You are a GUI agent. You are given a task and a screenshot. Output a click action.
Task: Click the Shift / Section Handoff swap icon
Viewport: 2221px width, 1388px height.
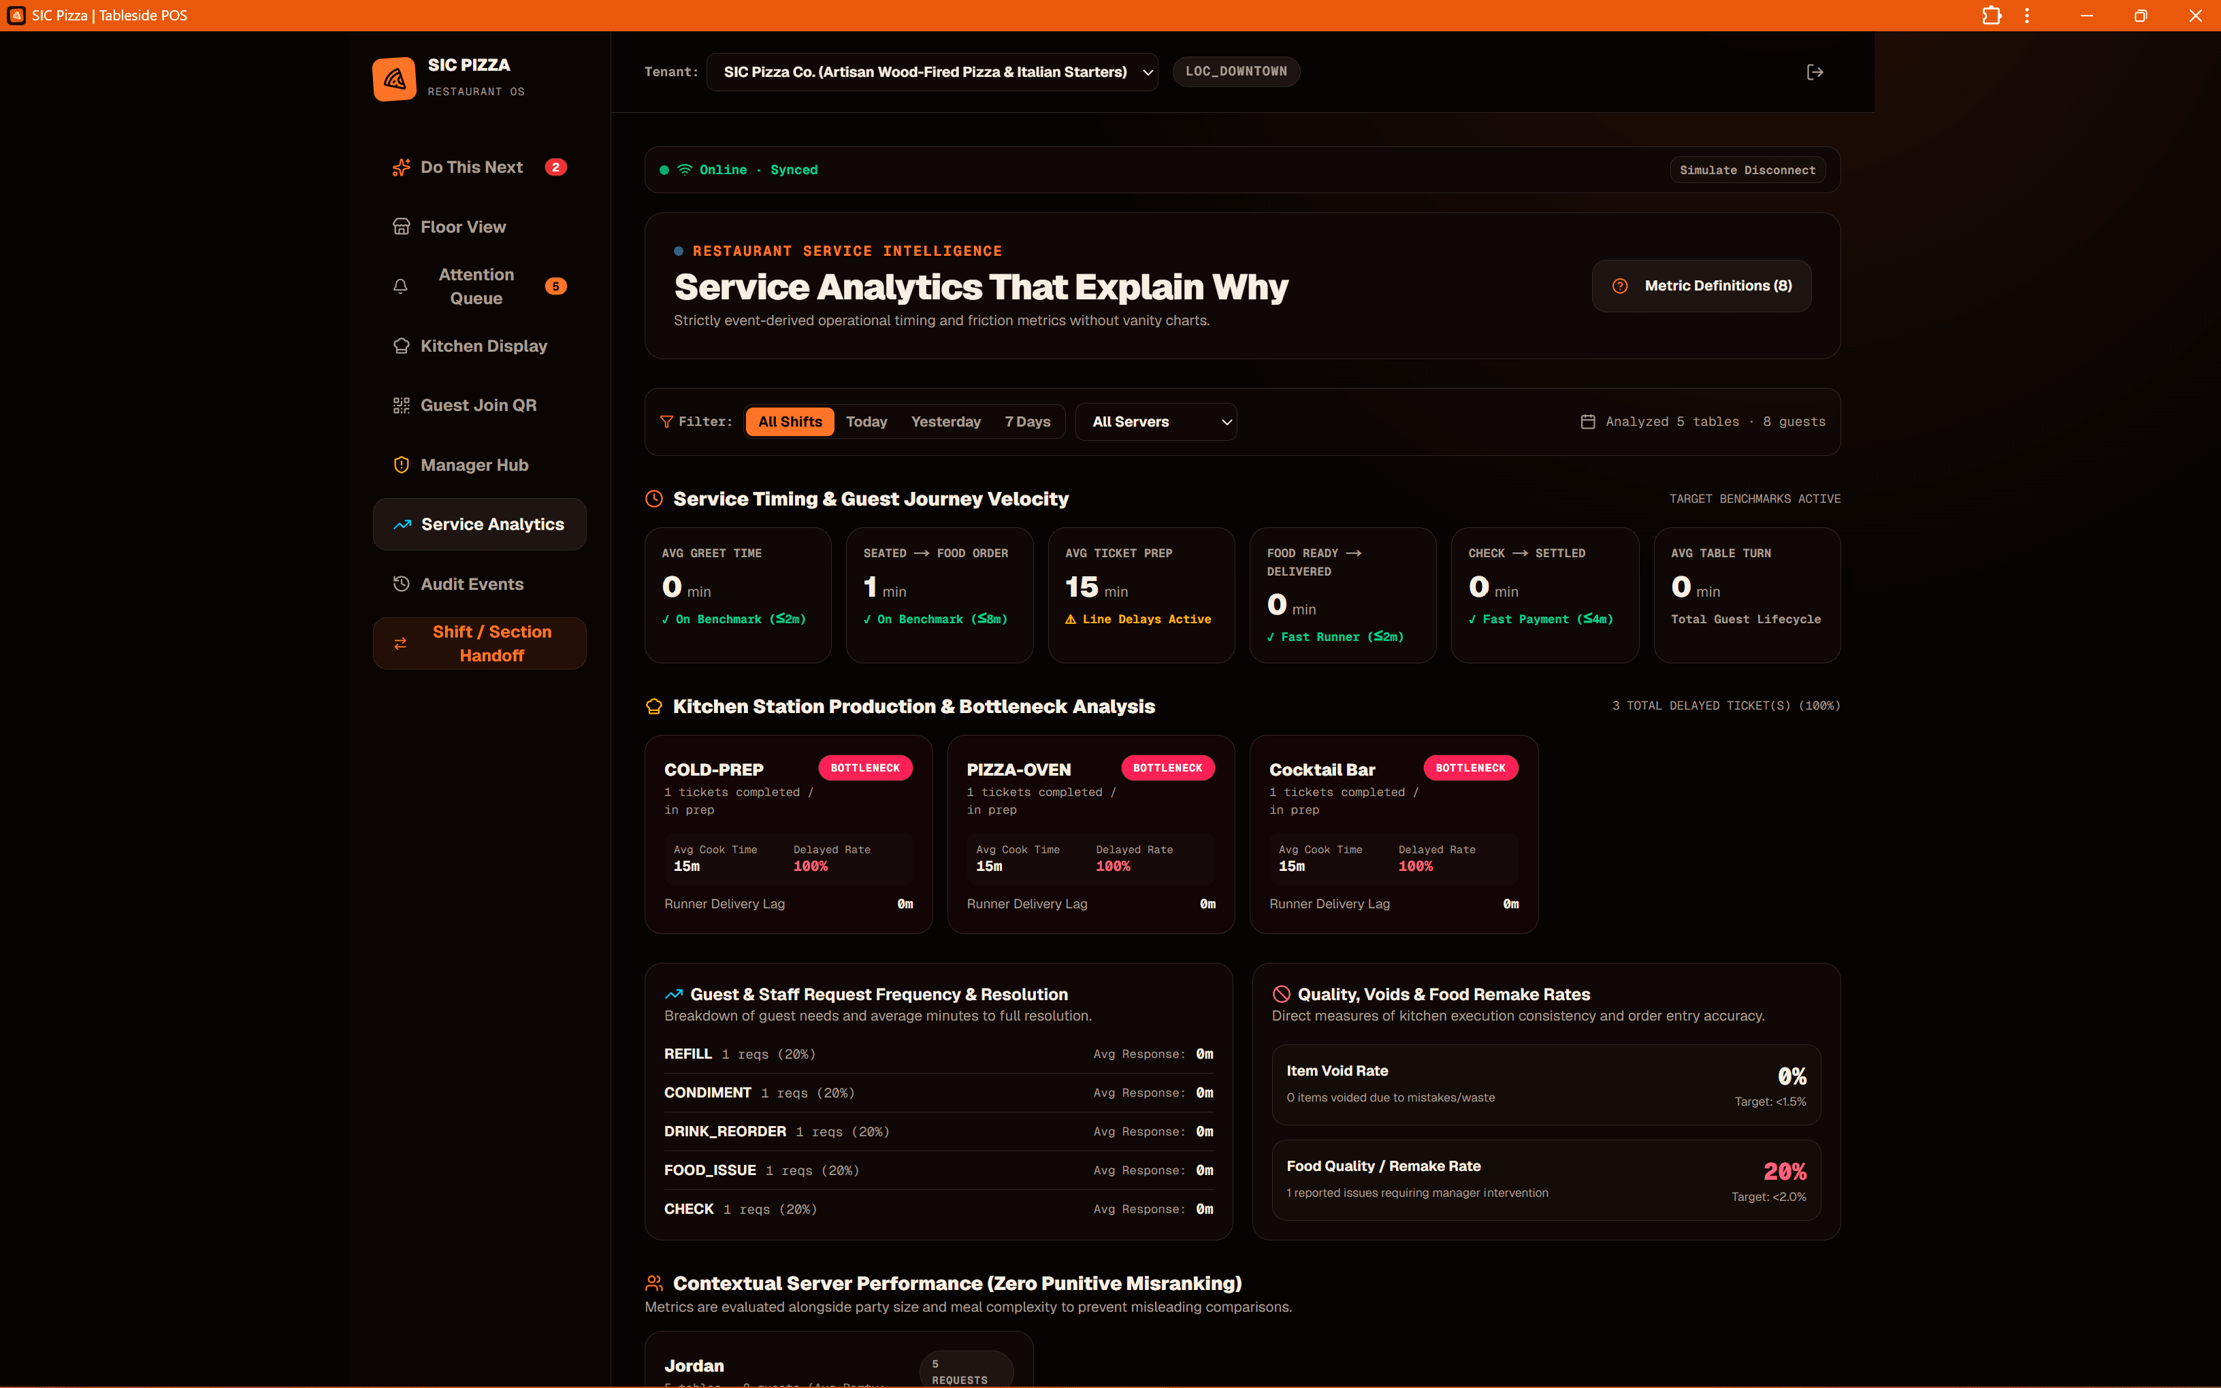[x=400, y=644]
